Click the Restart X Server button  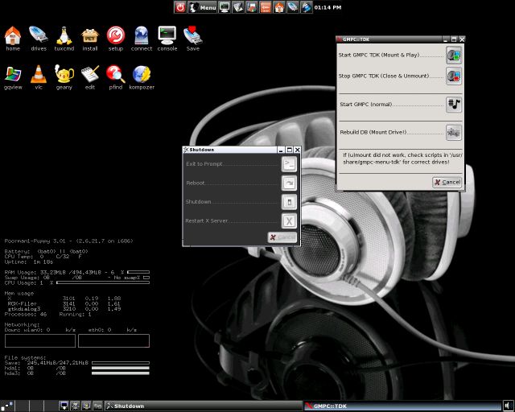289,220
